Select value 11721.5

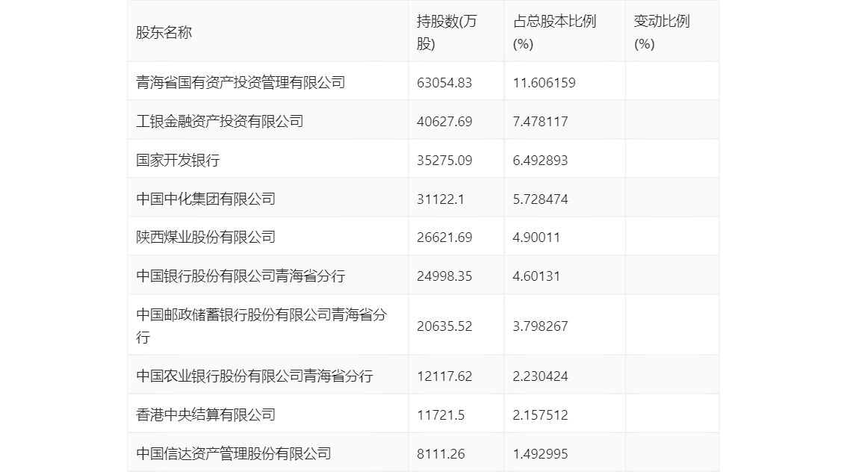(440, 414)
